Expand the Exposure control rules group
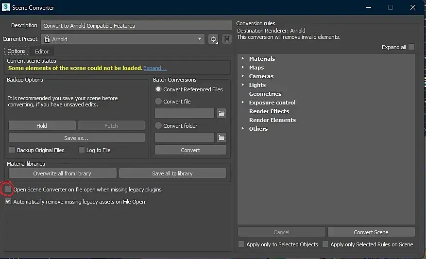 coord(242,102)
